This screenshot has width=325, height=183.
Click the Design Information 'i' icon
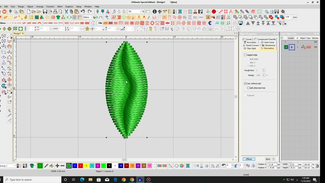pyautogui.click(x=154, y=12)
